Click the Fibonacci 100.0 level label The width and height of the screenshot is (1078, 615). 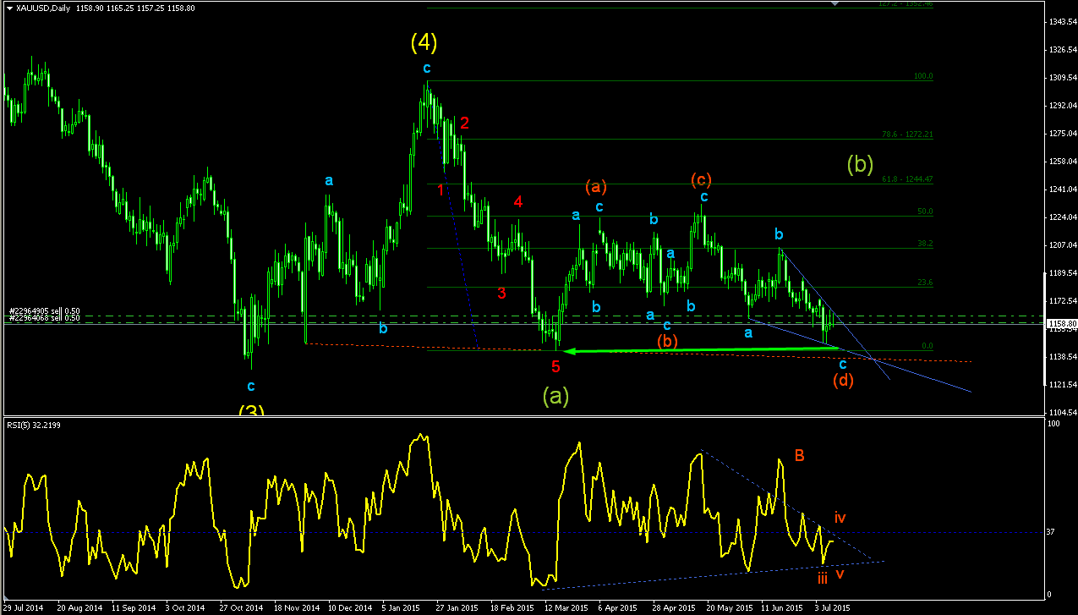(922, 76)
